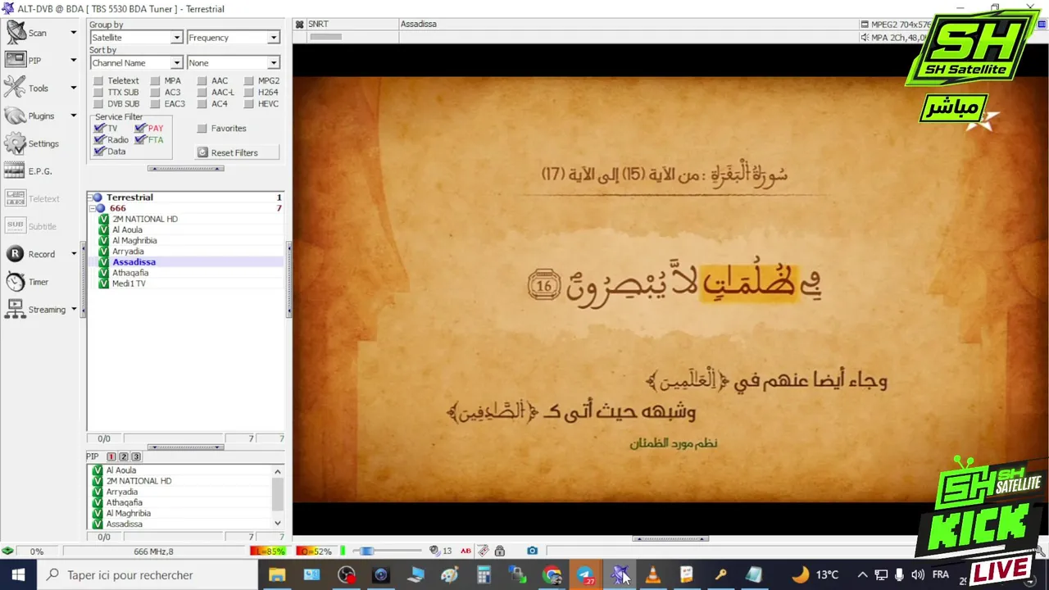
Task: Open the Windows Start menu
Action: pos(18,575)
